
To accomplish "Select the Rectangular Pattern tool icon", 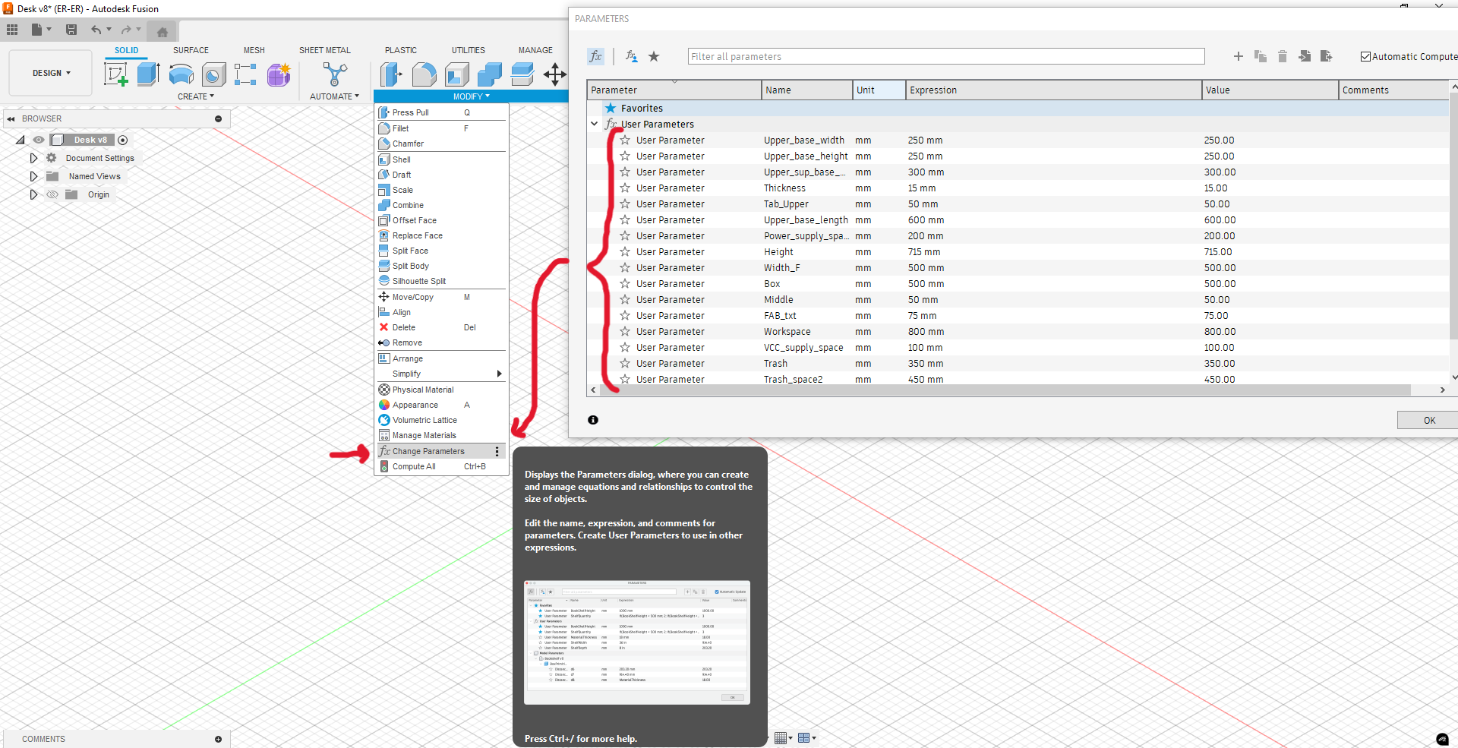I will 245,74.
